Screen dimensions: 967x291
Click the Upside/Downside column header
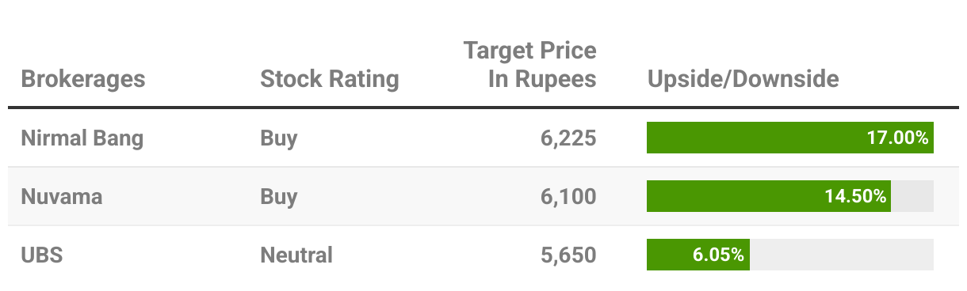point(743,79)
